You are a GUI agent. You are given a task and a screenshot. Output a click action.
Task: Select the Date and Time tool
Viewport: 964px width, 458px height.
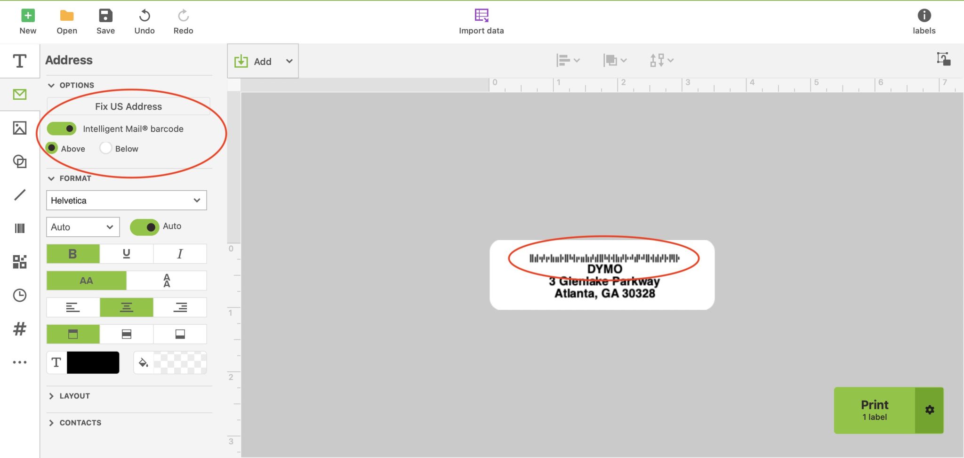[19, 295]
